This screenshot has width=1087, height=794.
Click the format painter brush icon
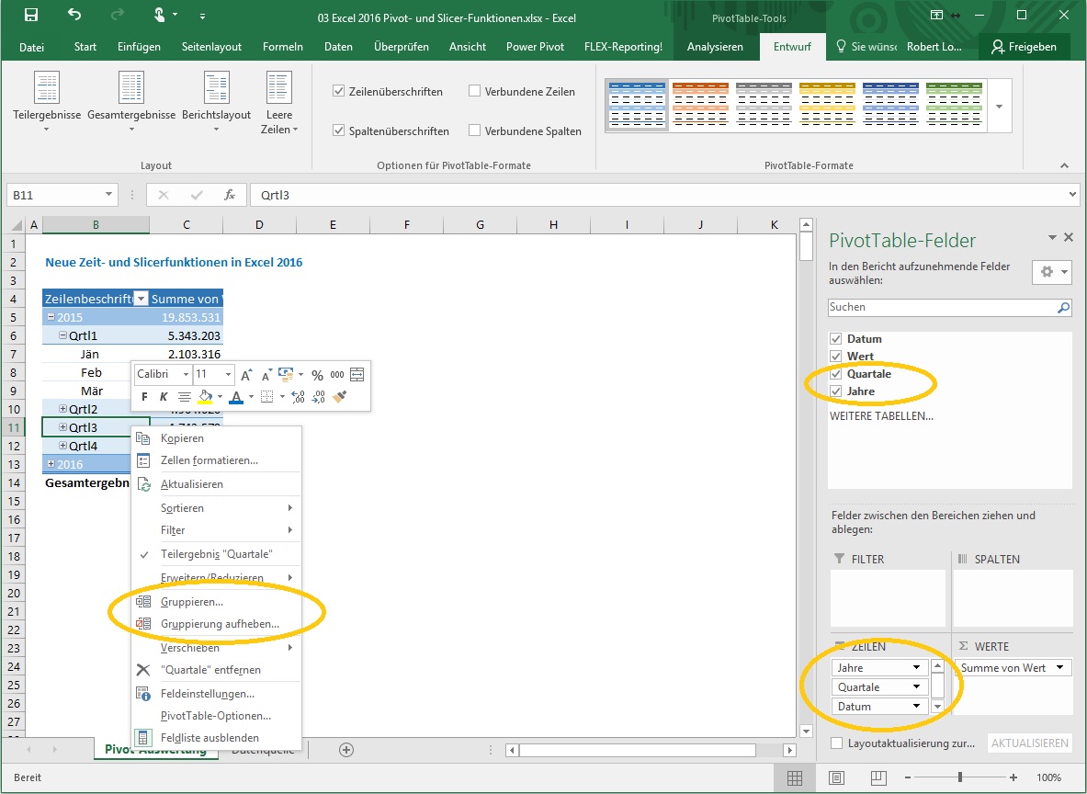[340, 397]
